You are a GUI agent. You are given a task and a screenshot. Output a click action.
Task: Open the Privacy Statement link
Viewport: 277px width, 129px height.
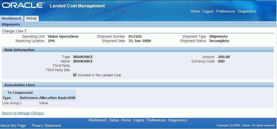point(46,126)
